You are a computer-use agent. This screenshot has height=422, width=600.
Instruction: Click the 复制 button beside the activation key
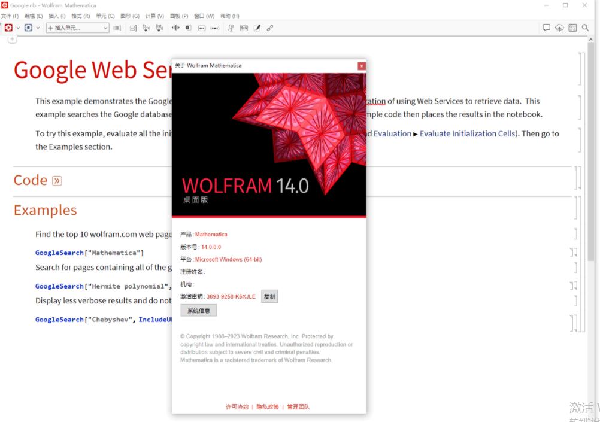(x=269, y=296)
